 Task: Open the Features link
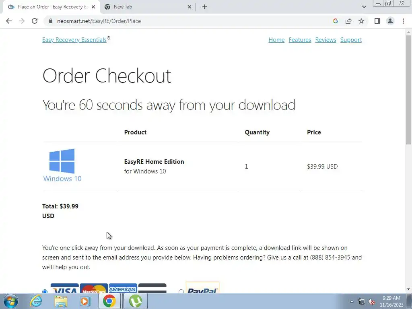tap(300, 40)
